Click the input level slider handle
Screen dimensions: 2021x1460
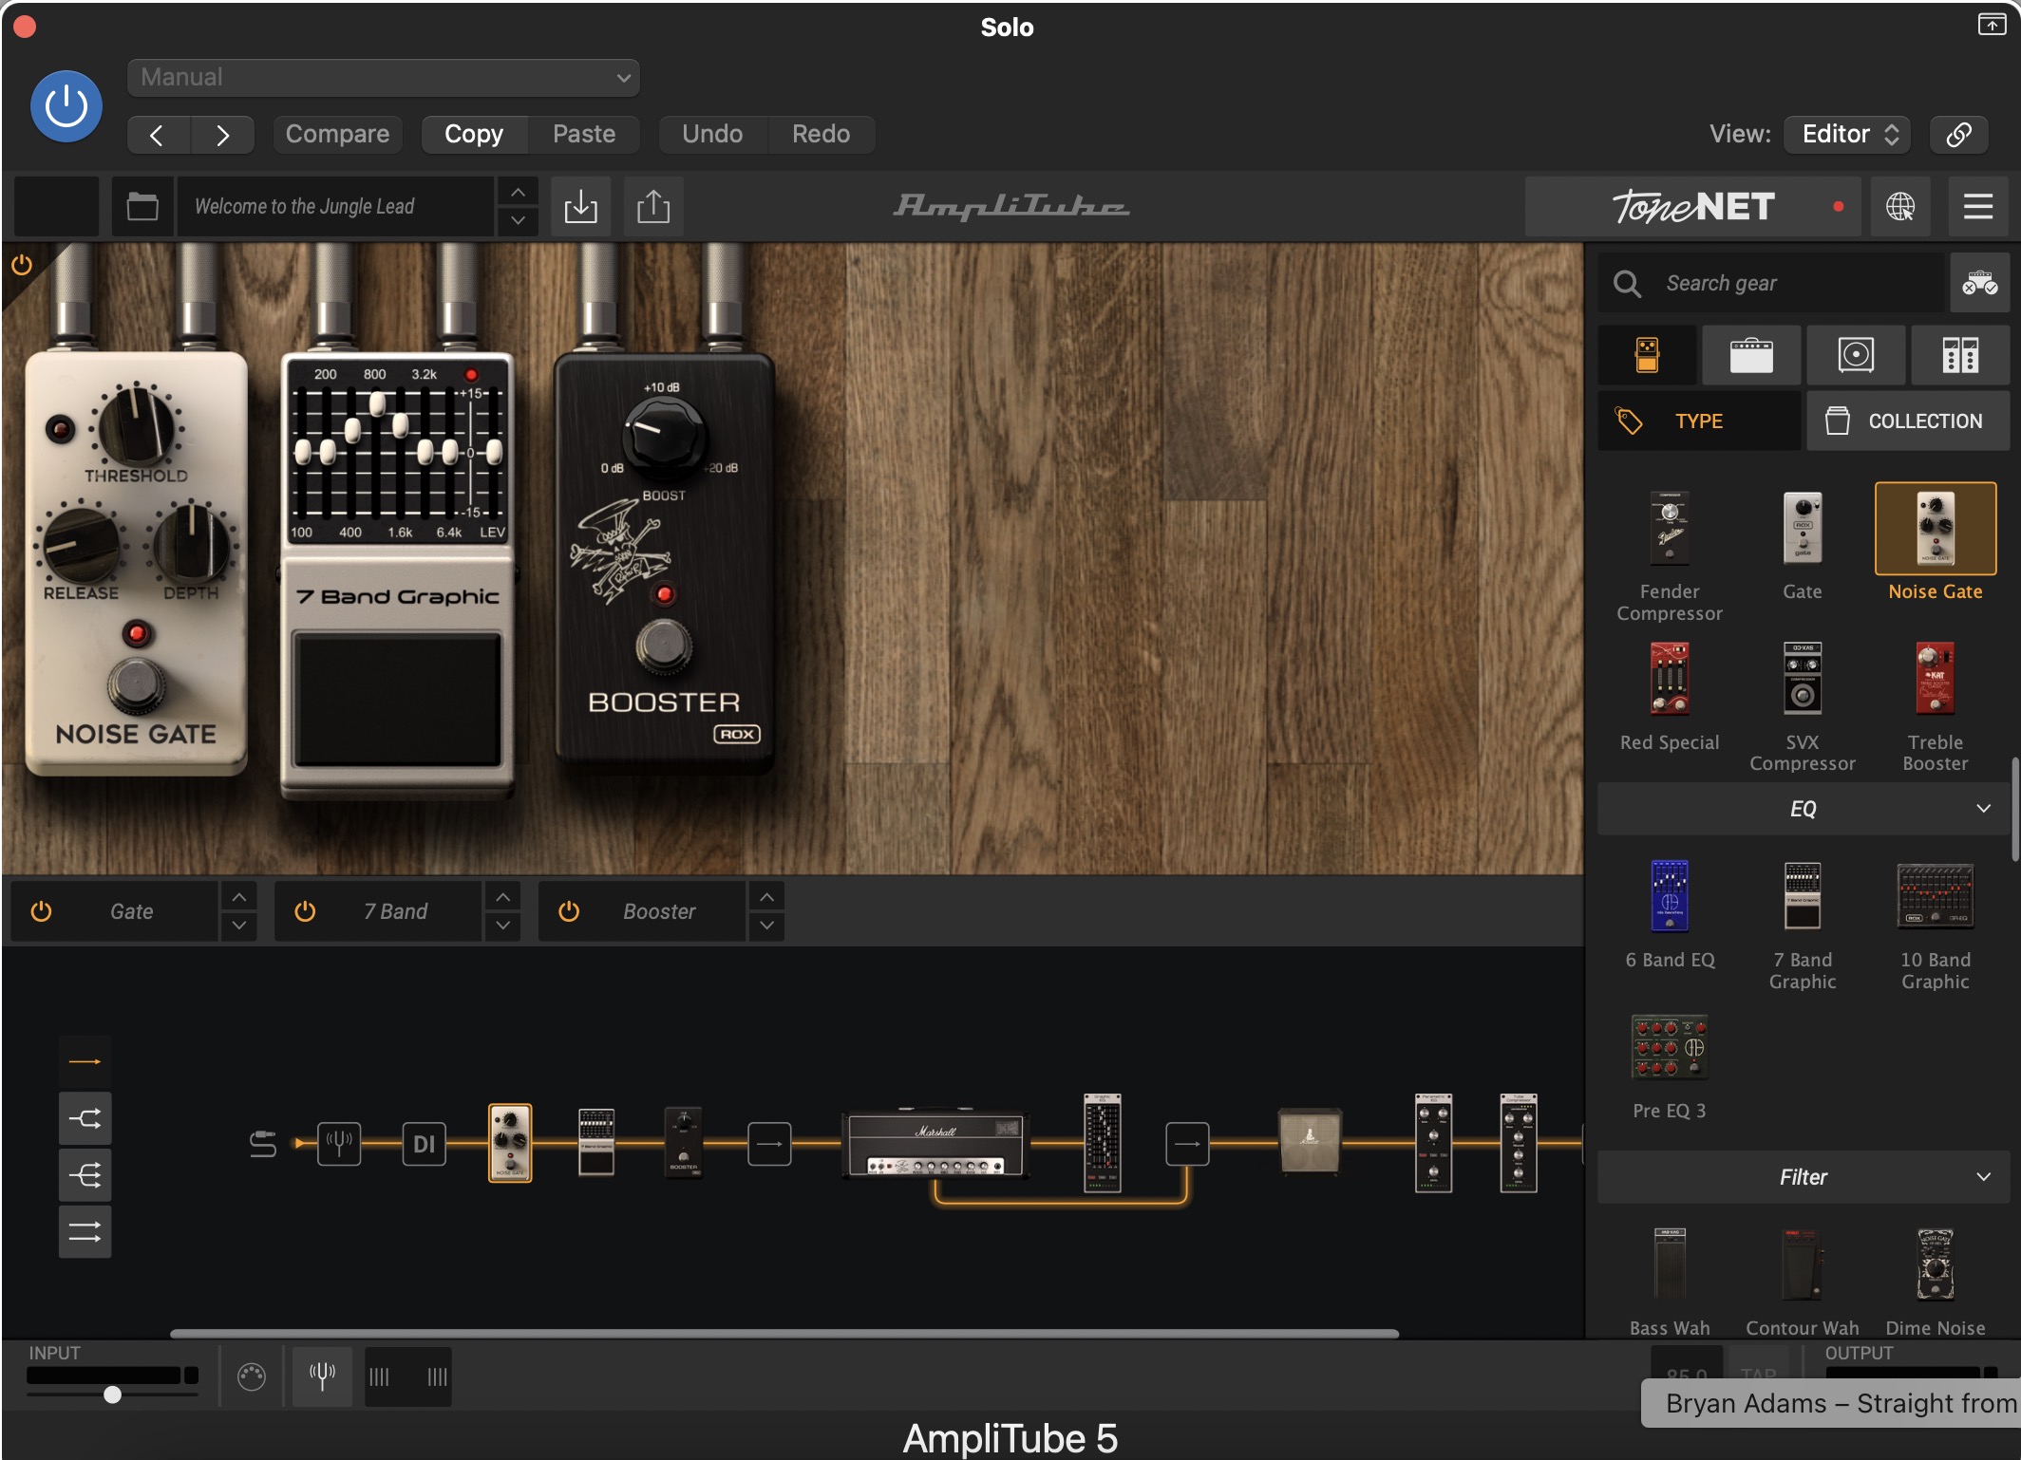(112, 1394)
